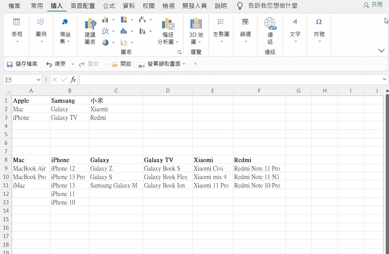Click the 樞紐分析圖 PivotChart icon
This screenshot has height=254, width=389.
point(168,24)
